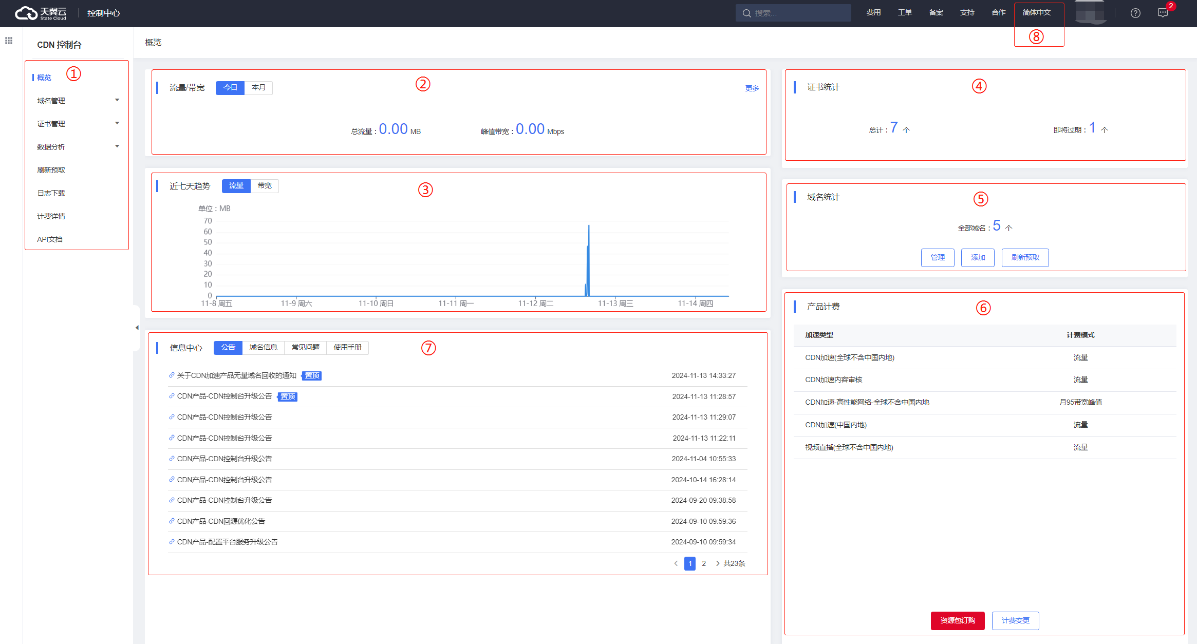Viewport: 1197px width, 644px height.
Task: Click the 管理 button under domain stats
Action: click(x=938, y=258)
